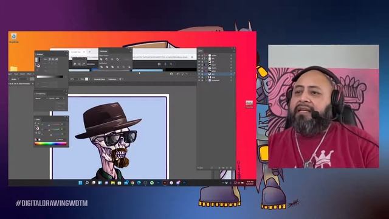Open the Recycle Bin desktop icon

click(14, 38)
